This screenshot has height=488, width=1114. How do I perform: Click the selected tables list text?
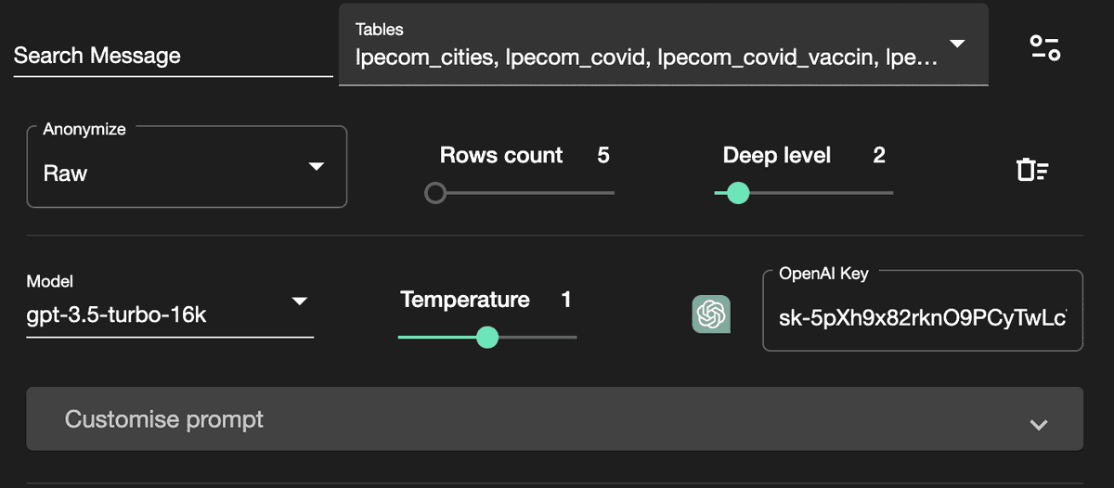tap(646, 58)
